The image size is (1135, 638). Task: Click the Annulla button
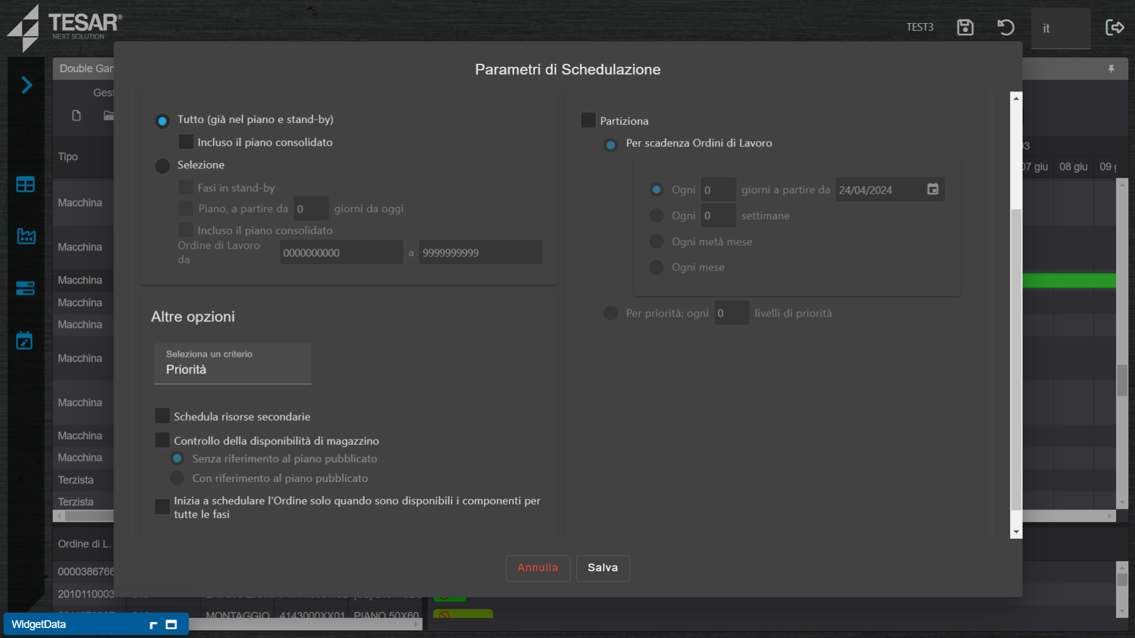point(537,568)
